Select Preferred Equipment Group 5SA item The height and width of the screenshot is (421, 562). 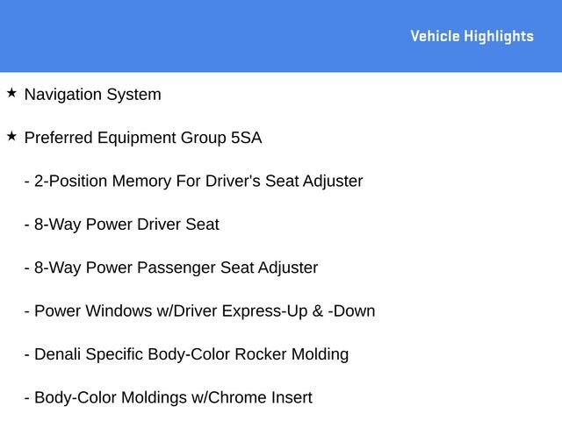click(x=143, y=139)
